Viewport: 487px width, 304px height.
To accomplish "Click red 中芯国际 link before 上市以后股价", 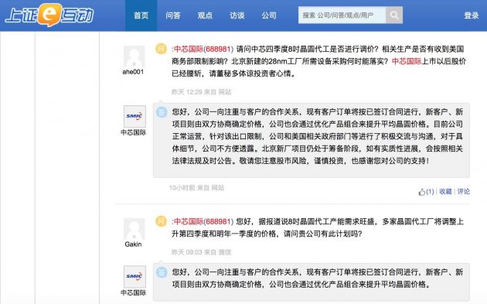I will 407,61.
